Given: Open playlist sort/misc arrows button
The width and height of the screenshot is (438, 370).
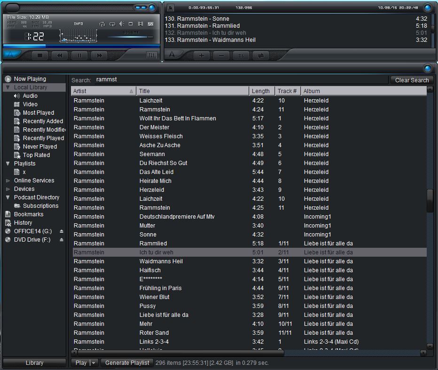Looking at the screenshot, I should point(261,55).
